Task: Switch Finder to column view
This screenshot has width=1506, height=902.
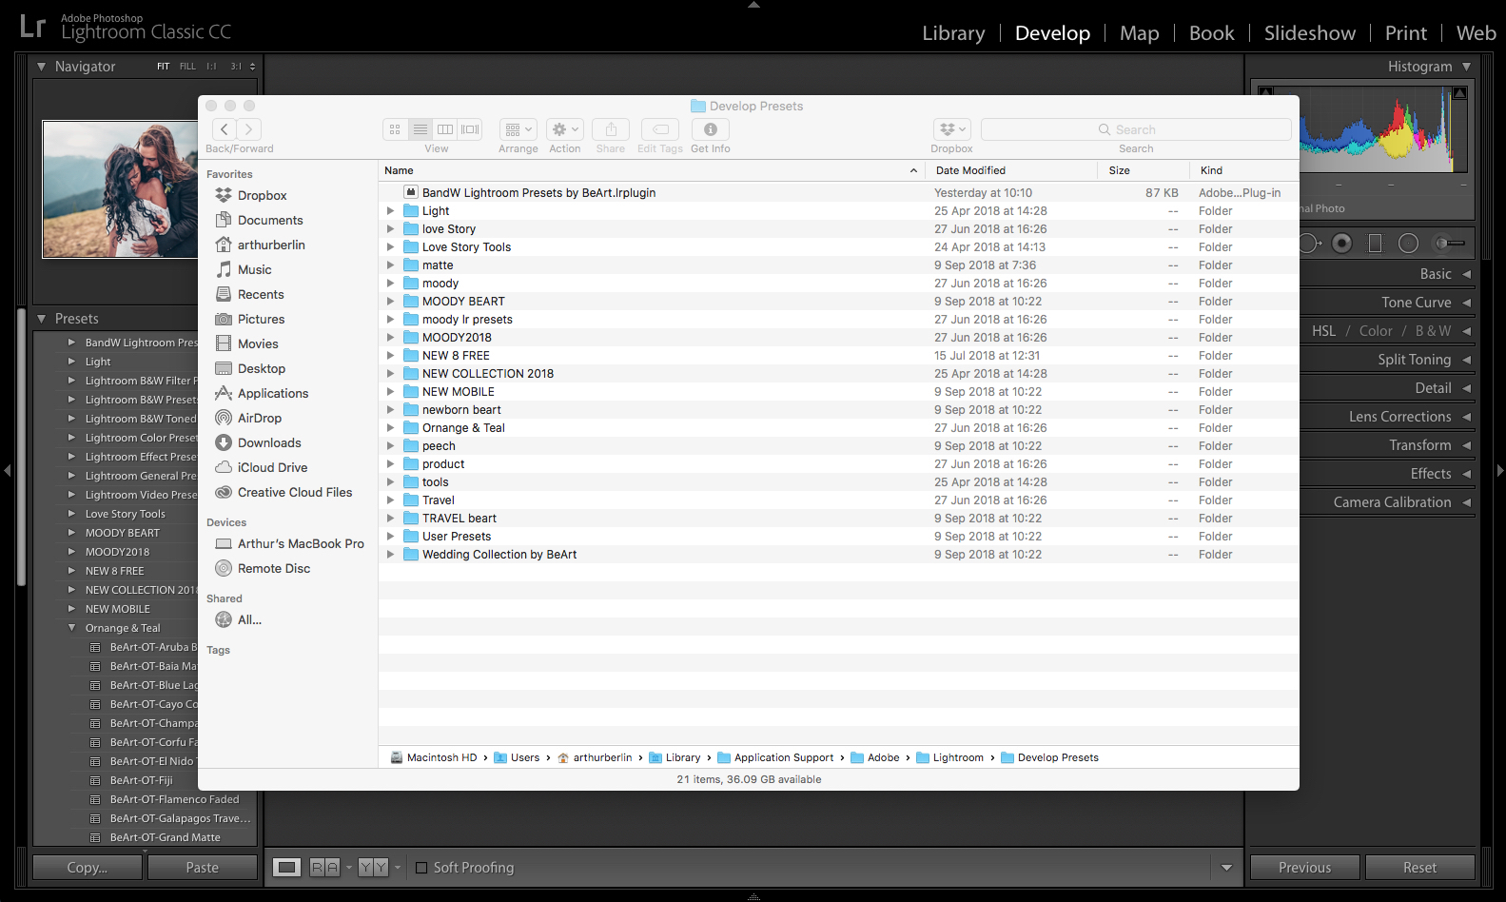Action: (x=445, y=129)
